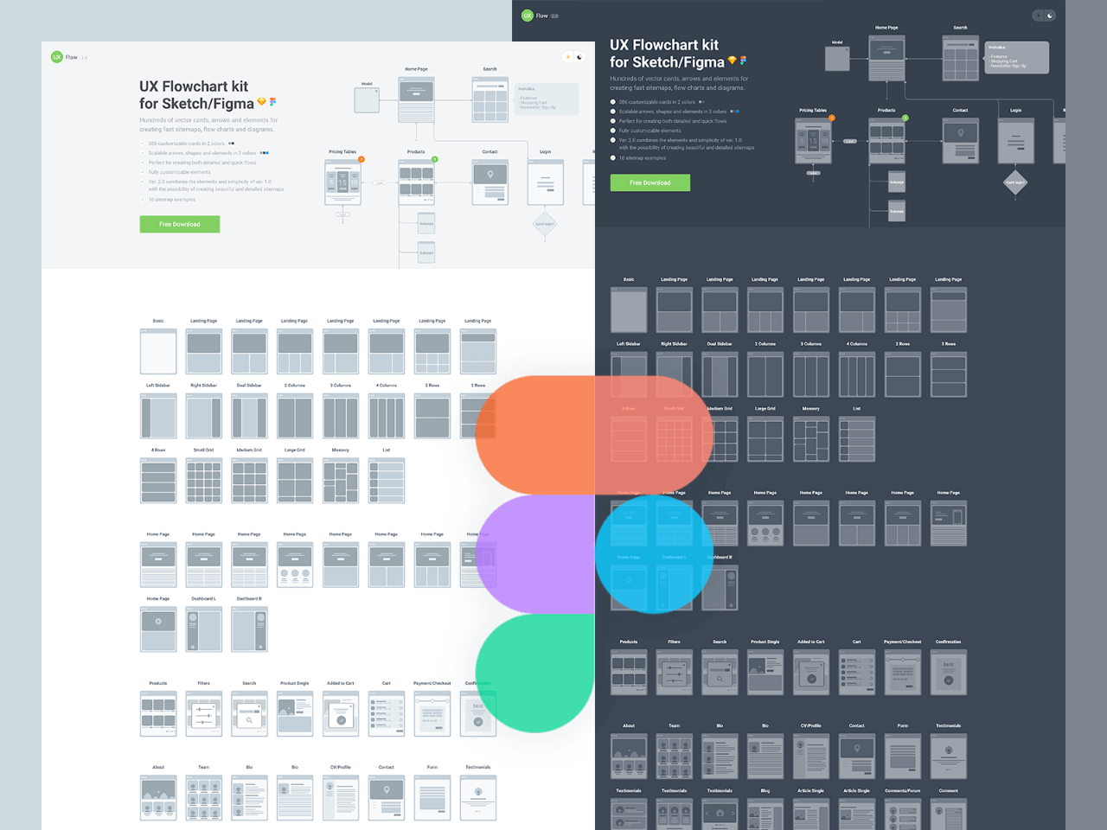
Task: Click the CV/Profile card in the dark grid
Action: [x=811, y=757]
